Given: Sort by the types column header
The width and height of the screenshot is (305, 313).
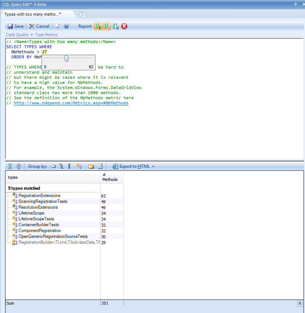Looking at the screenshot, I should tap(53, 177).
